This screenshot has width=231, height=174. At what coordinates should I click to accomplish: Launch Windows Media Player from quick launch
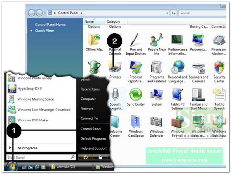pos(43,167)
